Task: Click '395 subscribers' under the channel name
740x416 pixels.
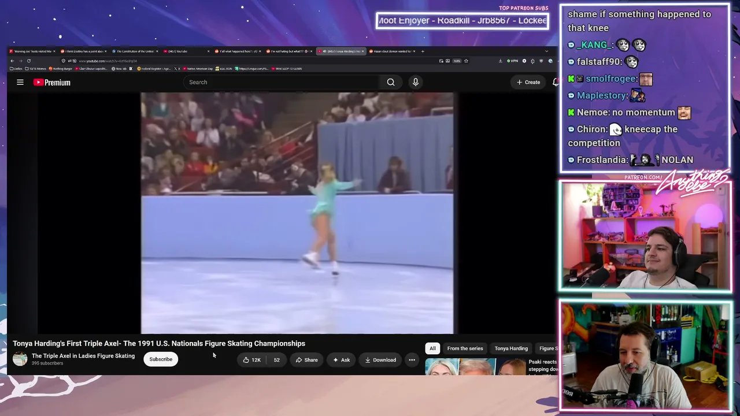Action: point(47,363)
